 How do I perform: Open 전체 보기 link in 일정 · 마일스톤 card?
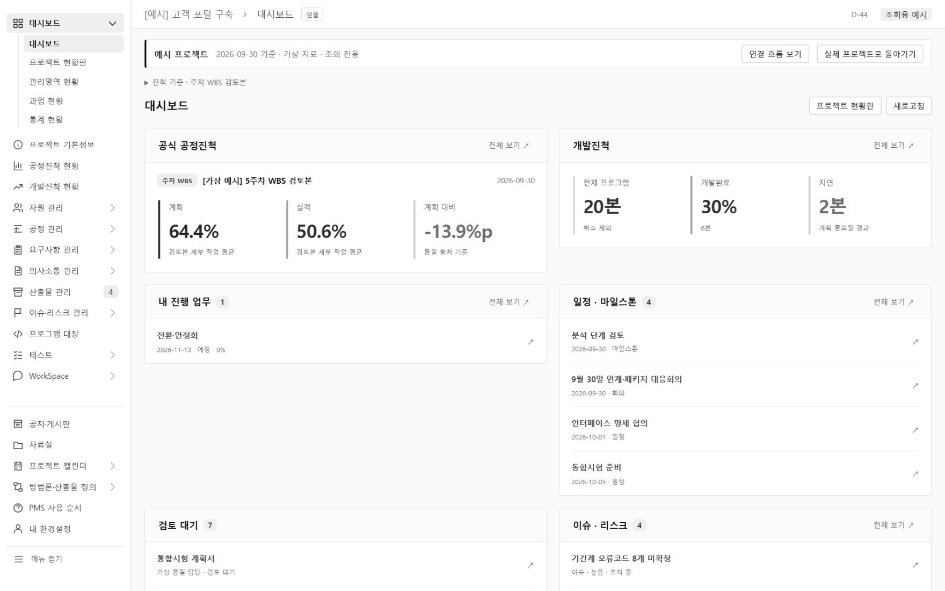pos(893,302)
